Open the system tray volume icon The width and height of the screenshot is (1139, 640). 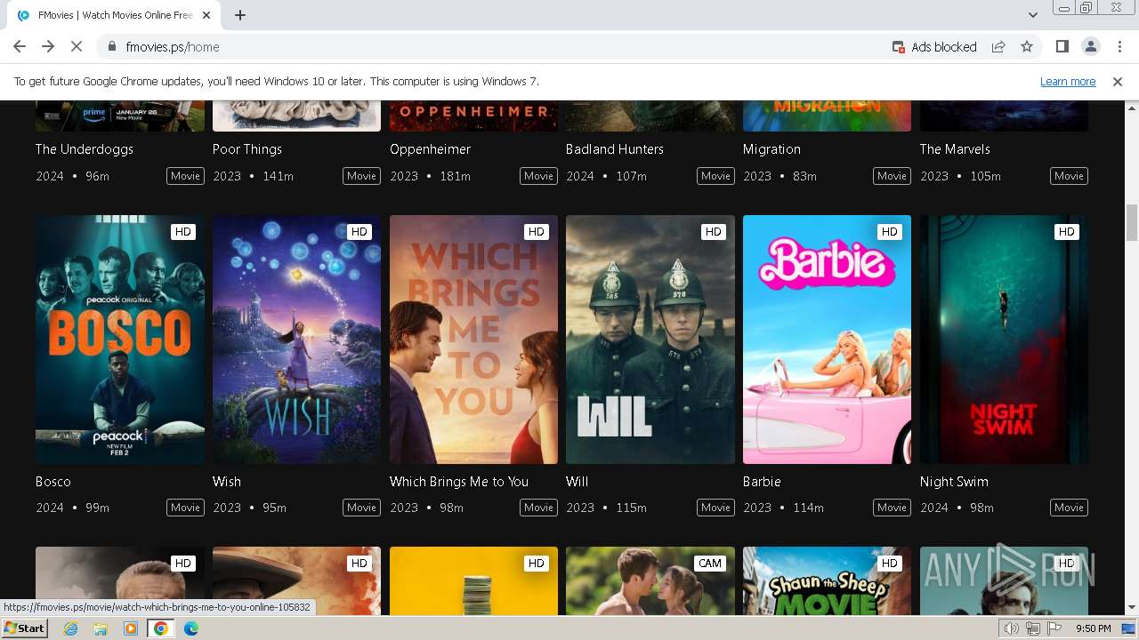click(x=1012, y=628)
